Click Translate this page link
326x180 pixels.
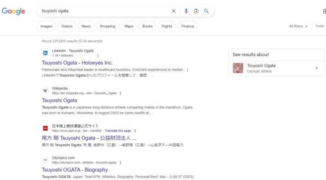(118, 131)
